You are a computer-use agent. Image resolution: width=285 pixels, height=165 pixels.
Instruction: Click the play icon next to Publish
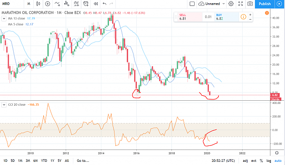[279, 4]
